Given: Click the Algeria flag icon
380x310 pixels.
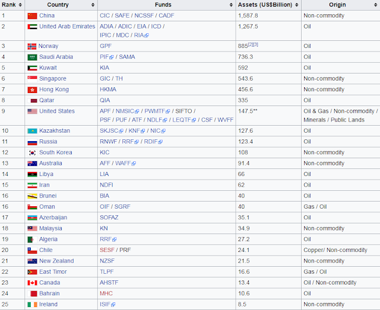Looking at the screenshot, I should pyautogui.click(x=32, y=239).
